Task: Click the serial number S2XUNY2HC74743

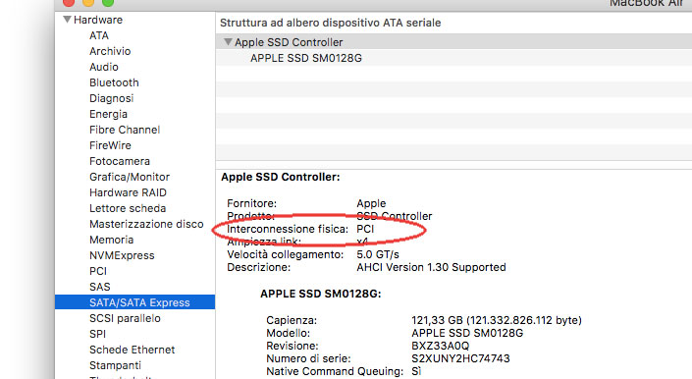Action: [460, 358]
